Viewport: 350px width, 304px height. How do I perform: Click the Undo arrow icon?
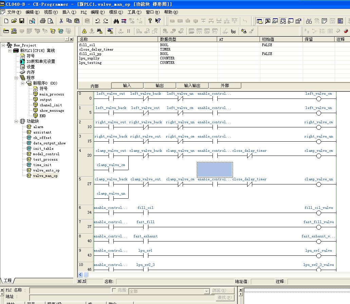coord(98,21)
